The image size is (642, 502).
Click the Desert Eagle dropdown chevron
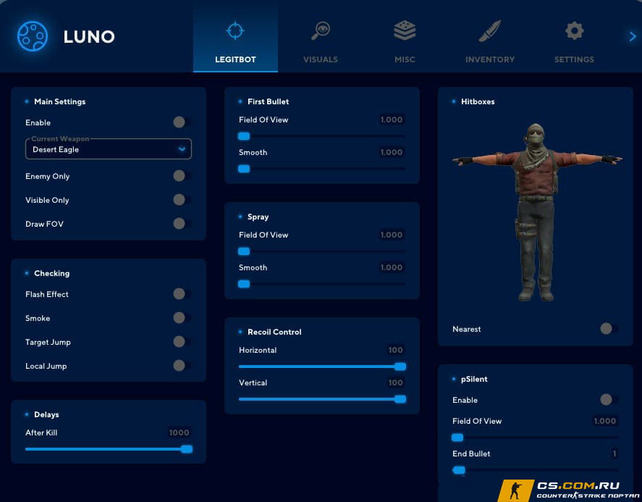coord(182,149)
